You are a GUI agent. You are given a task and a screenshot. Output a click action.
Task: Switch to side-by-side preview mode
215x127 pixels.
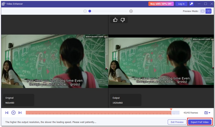[x=208, y=11]
